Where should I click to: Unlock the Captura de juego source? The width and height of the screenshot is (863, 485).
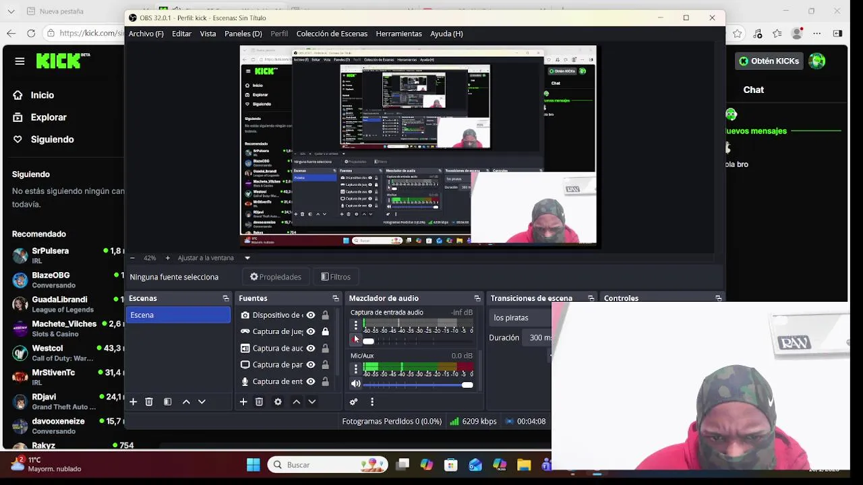point(325,331)
